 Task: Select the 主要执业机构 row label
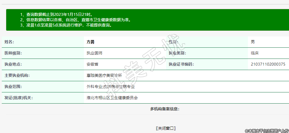[17, 76]
